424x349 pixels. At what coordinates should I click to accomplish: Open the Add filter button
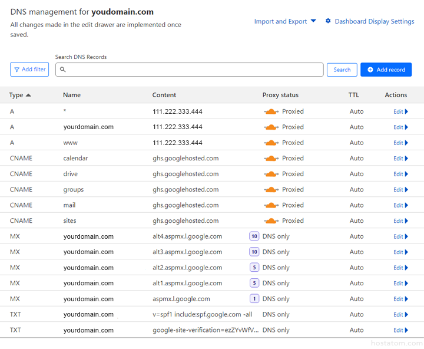click(x=29, y=70)
